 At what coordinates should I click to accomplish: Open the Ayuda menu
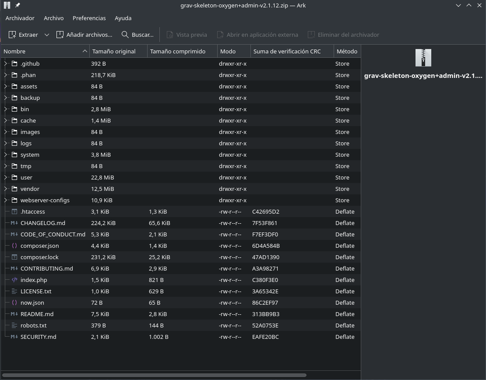(x=123, y=18)
